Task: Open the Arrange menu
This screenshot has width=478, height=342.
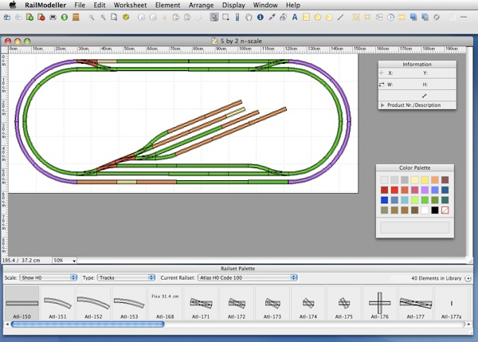Action: 200,5
